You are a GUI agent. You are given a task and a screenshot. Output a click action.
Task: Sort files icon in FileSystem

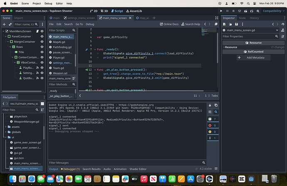tap(42, 110)
